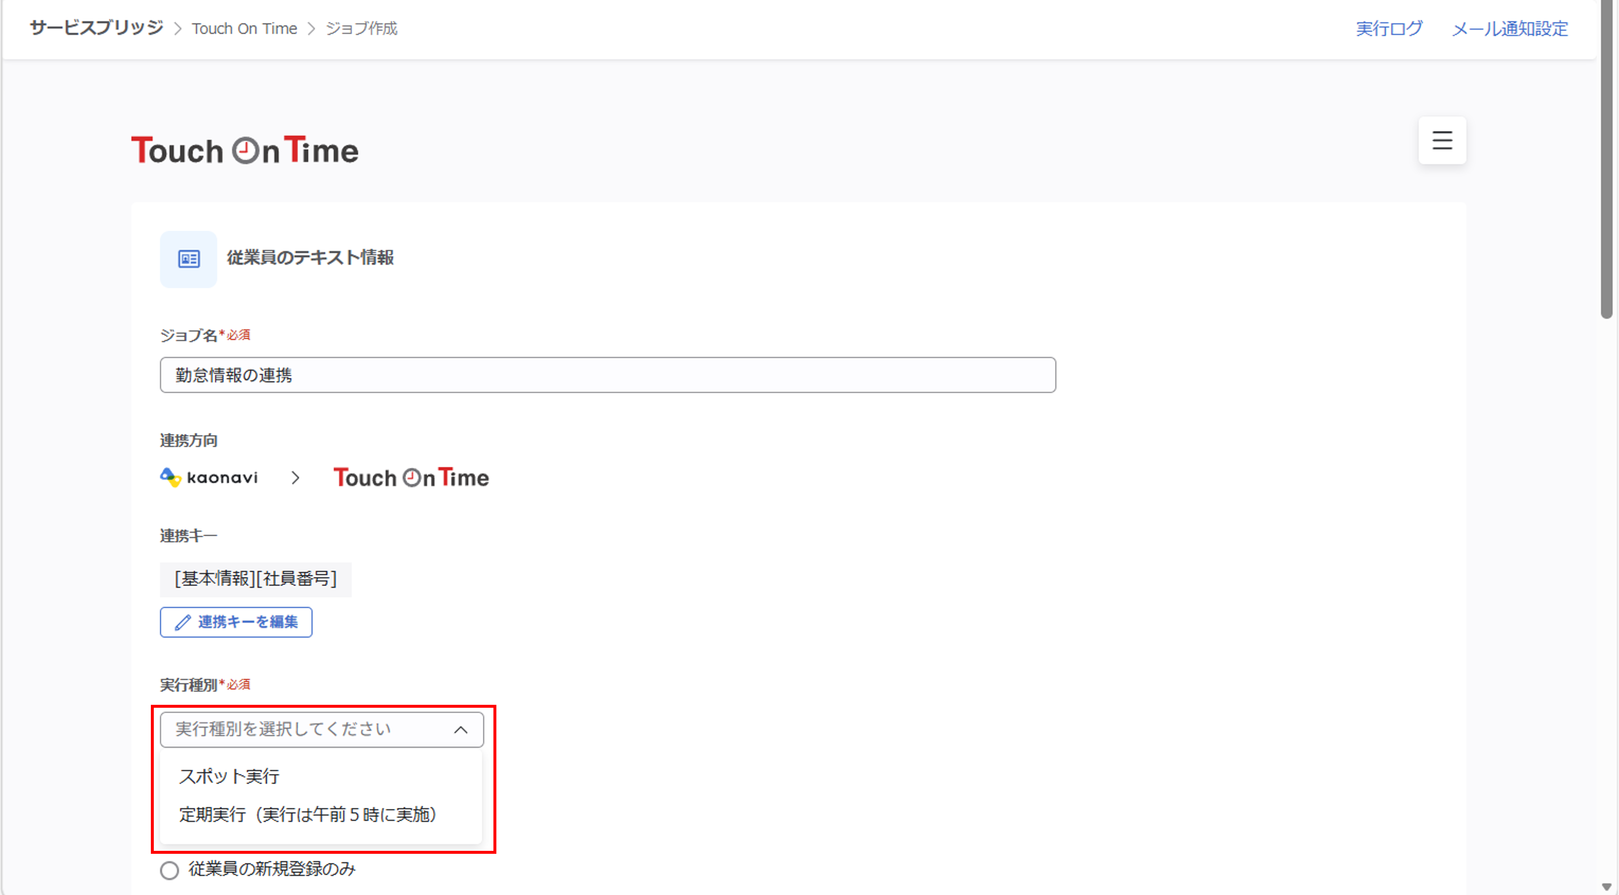
Task: Click the 連携方向 label
Action: coord(188,441)
